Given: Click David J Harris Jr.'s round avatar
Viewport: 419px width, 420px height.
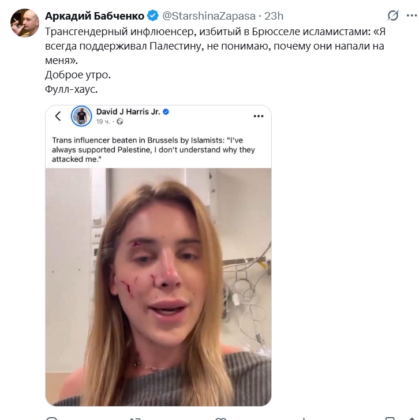Looking at the screenshot, I should (x=81, y=116).
